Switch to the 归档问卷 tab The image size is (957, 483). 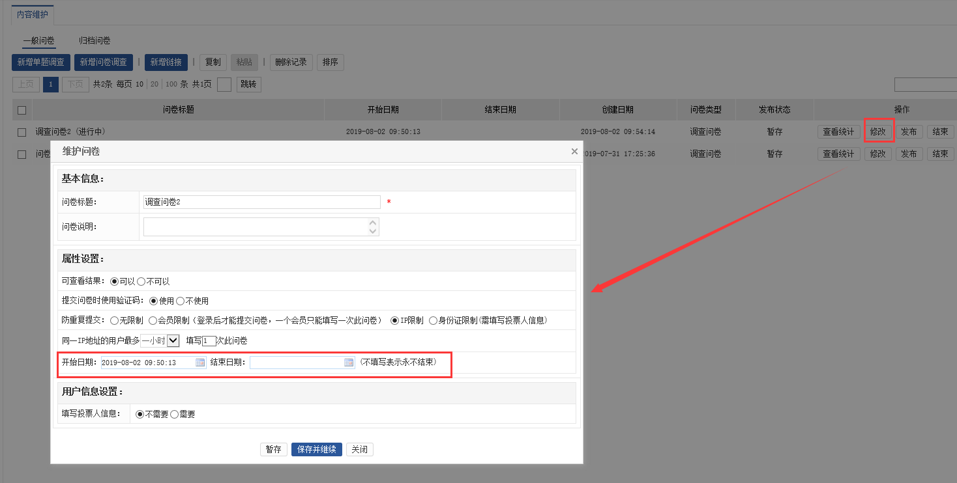point(95,40)
